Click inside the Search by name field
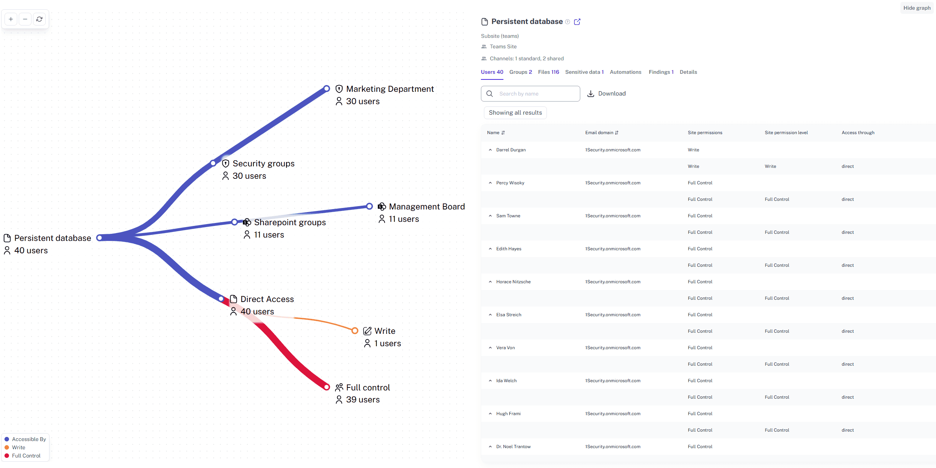The width and height of the screenshot is (936, 468). click(532, 93)
